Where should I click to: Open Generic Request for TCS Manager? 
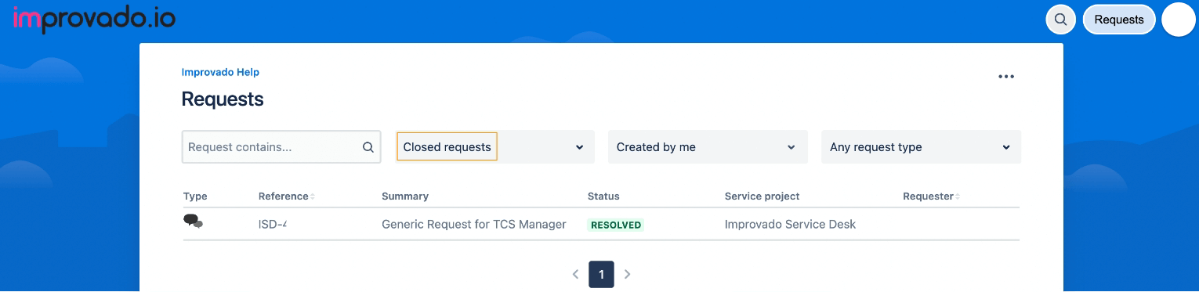[x=474, y=225]
